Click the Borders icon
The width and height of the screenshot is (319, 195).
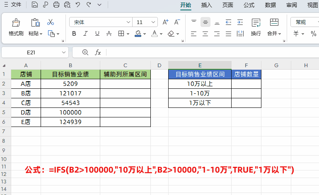tap(121, 34)
